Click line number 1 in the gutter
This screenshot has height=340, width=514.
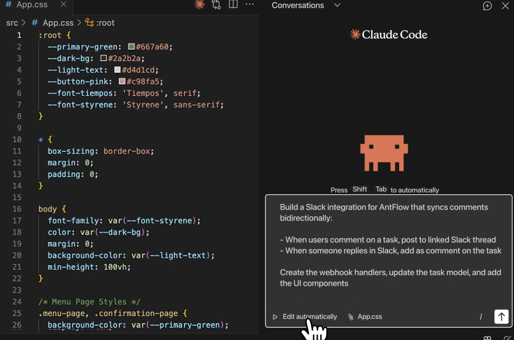click(19, 35)
